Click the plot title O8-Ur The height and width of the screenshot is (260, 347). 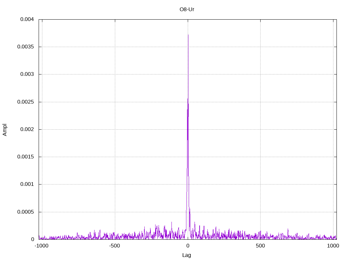[x=187, y=9]
